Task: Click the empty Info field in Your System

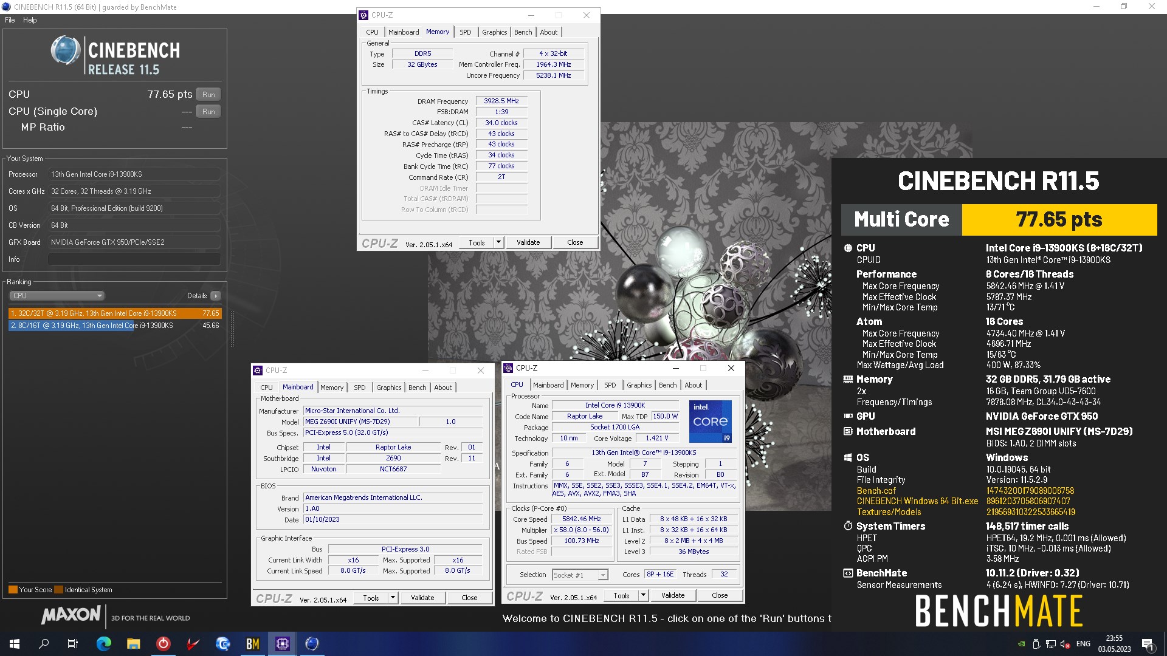Action: click(x=134, y=259)
